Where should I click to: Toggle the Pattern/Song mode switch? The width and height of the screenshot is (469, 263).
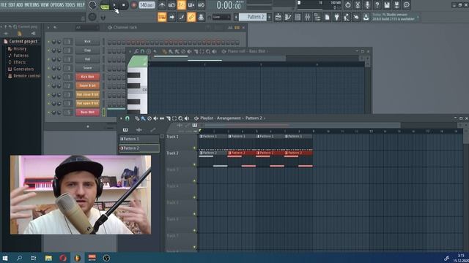point(105,5)
